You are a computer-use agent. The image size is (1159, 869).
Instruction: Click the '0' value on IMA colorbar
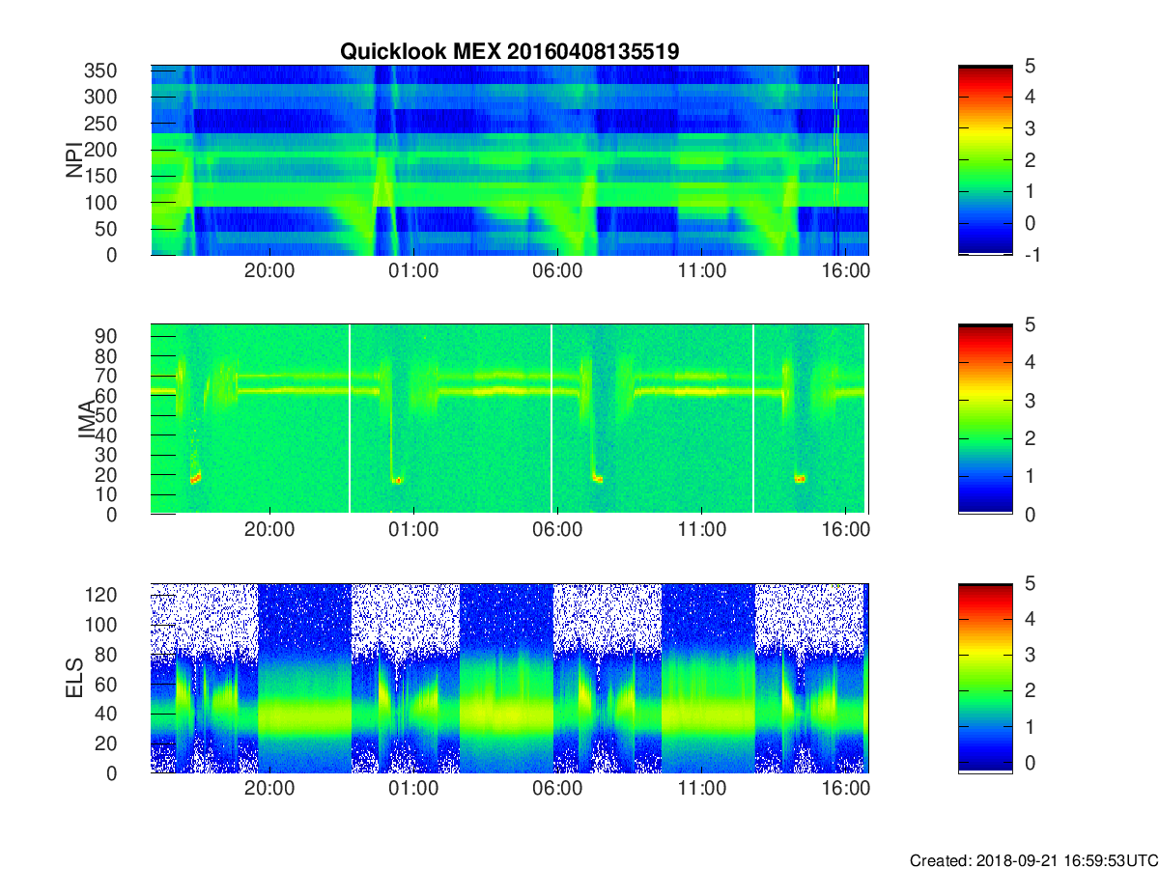click(x=1030, y=515)
